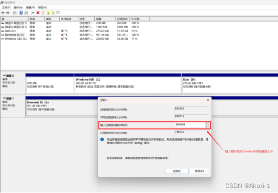Open the 文件(F) menu
This screenshot has width=278, height=193.
point(6,8)
